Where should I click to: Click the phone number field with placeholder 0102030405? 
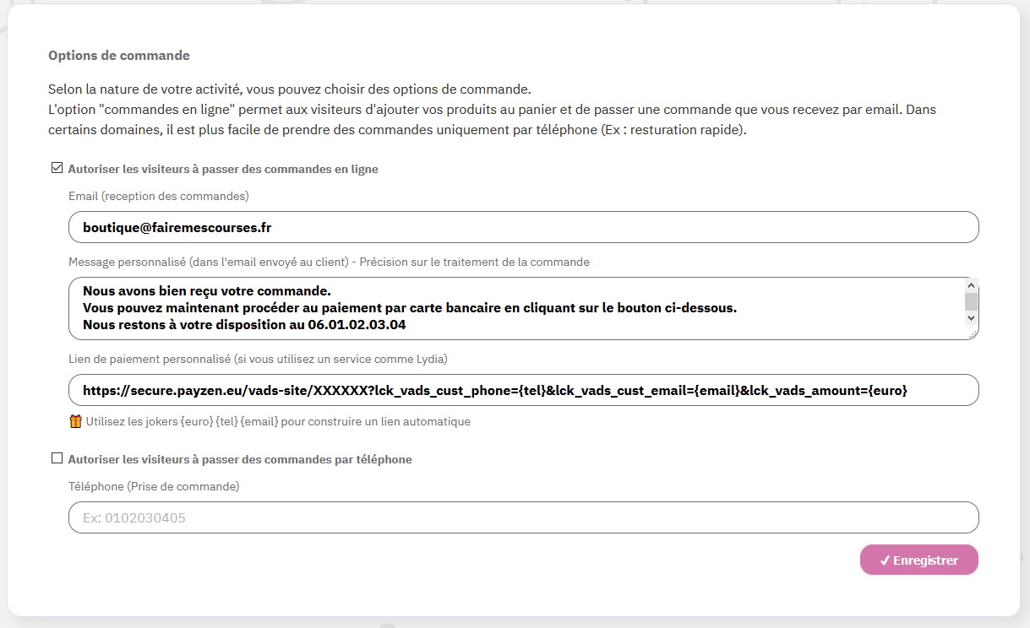523,517
